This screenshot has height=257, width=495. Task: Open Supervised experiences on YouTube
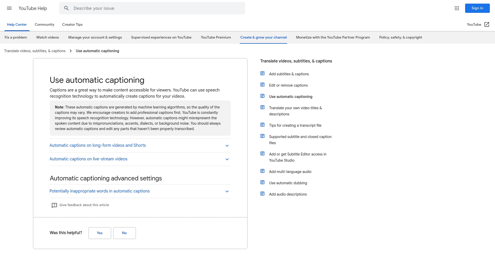click(x=161, y=37)
